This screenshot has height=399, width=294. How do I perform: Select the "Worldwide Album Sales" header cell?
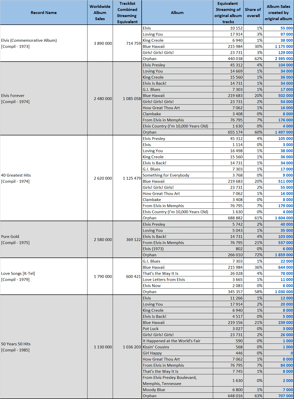(x=100, y=12)
